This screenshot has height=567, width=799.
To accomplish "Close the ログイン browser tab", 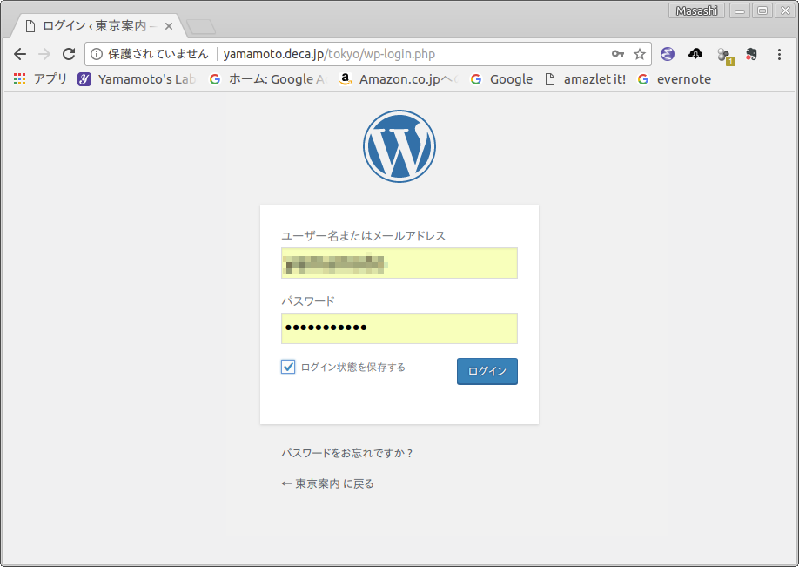I will (169, 26).
